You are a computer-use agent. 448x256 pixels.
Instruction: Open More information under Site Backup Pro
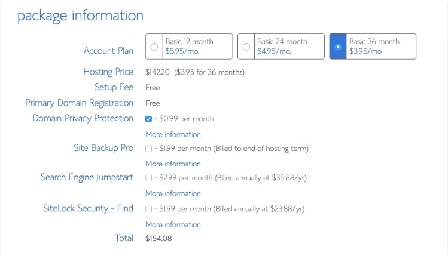[x=173, y=164]
